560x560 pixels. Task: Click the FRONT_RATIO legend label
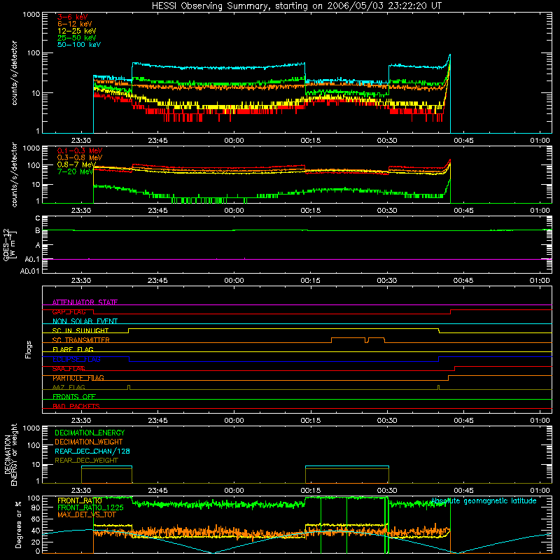point(80,500)
